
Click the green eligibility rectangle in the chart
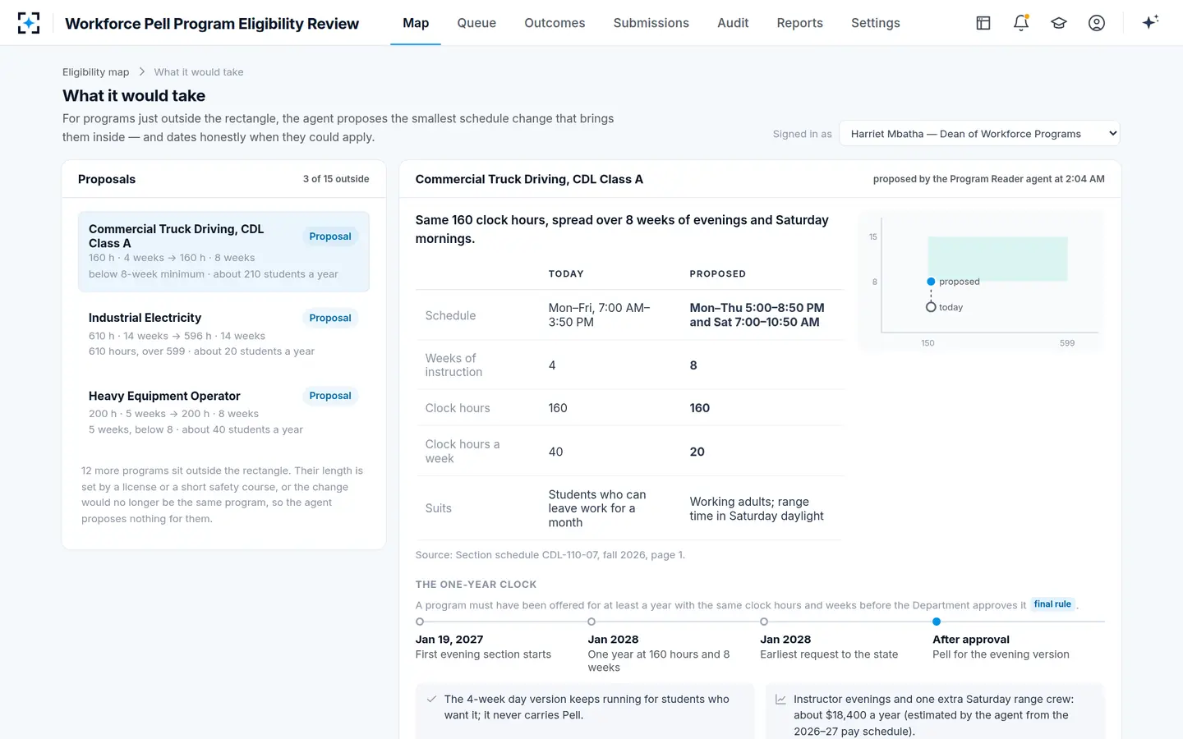(997, 259)
